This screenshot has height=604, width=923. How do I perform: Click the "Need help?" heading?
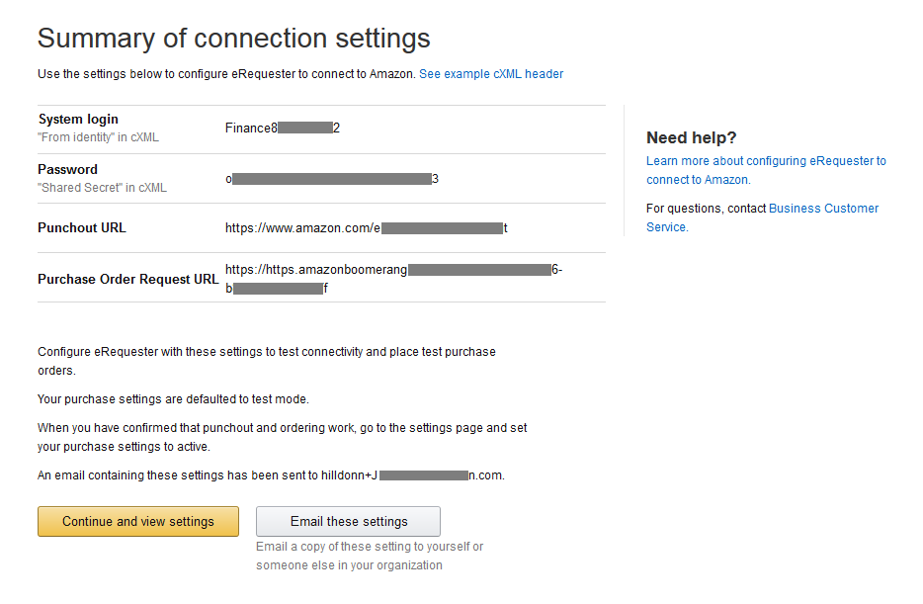point(691,138)
